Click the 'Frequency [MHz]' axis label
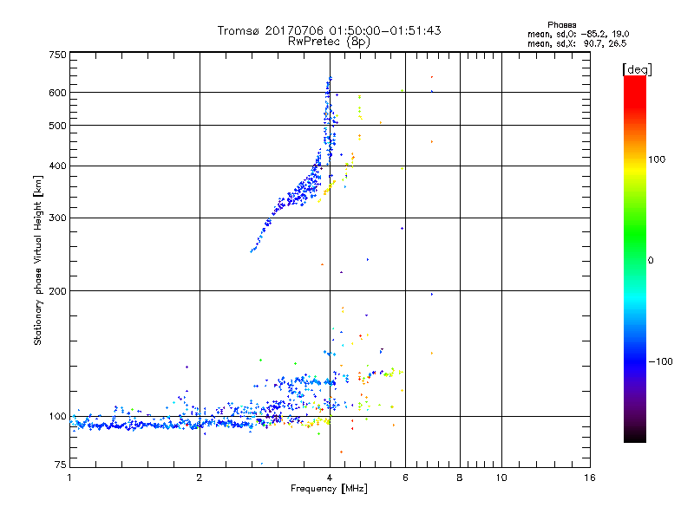 coord(329,489)
